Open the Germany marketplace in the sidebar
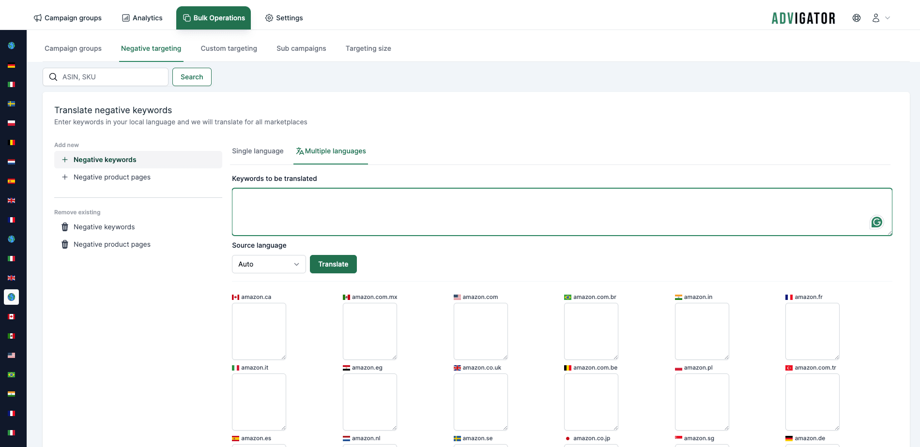 [11, 65]
